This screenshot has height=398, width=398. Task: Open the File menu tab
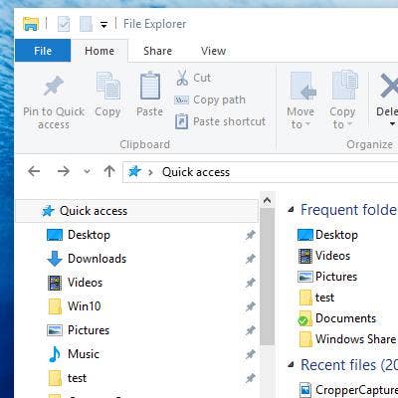(43, 51)
